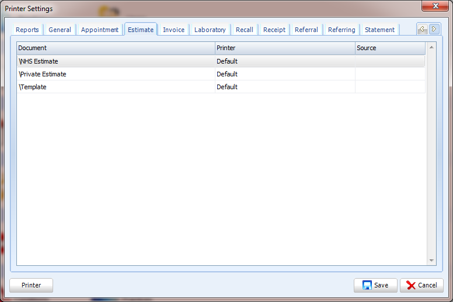Save the printer settings
This screenshot has height=302, width=453.
[375, 285]
